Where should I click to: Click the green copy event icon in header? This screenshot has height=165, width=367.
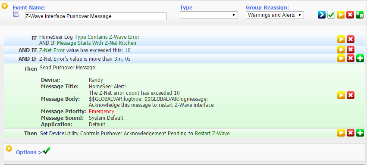(360, 15)
